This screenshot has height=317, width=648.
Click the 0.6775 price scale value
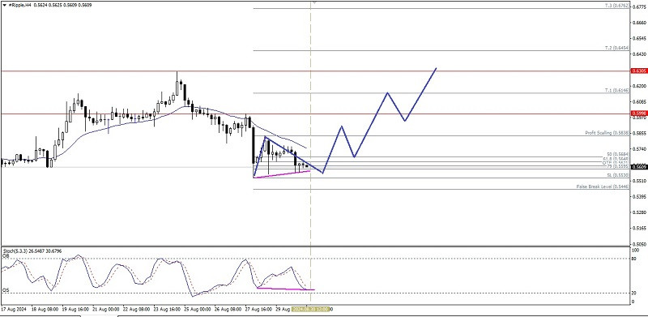pos(639,6)
